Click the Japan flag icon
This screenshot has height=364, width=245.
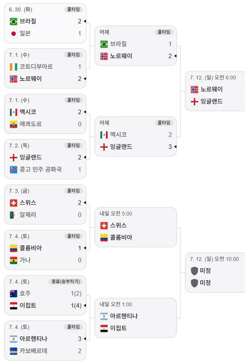click(x=14, y=33)
